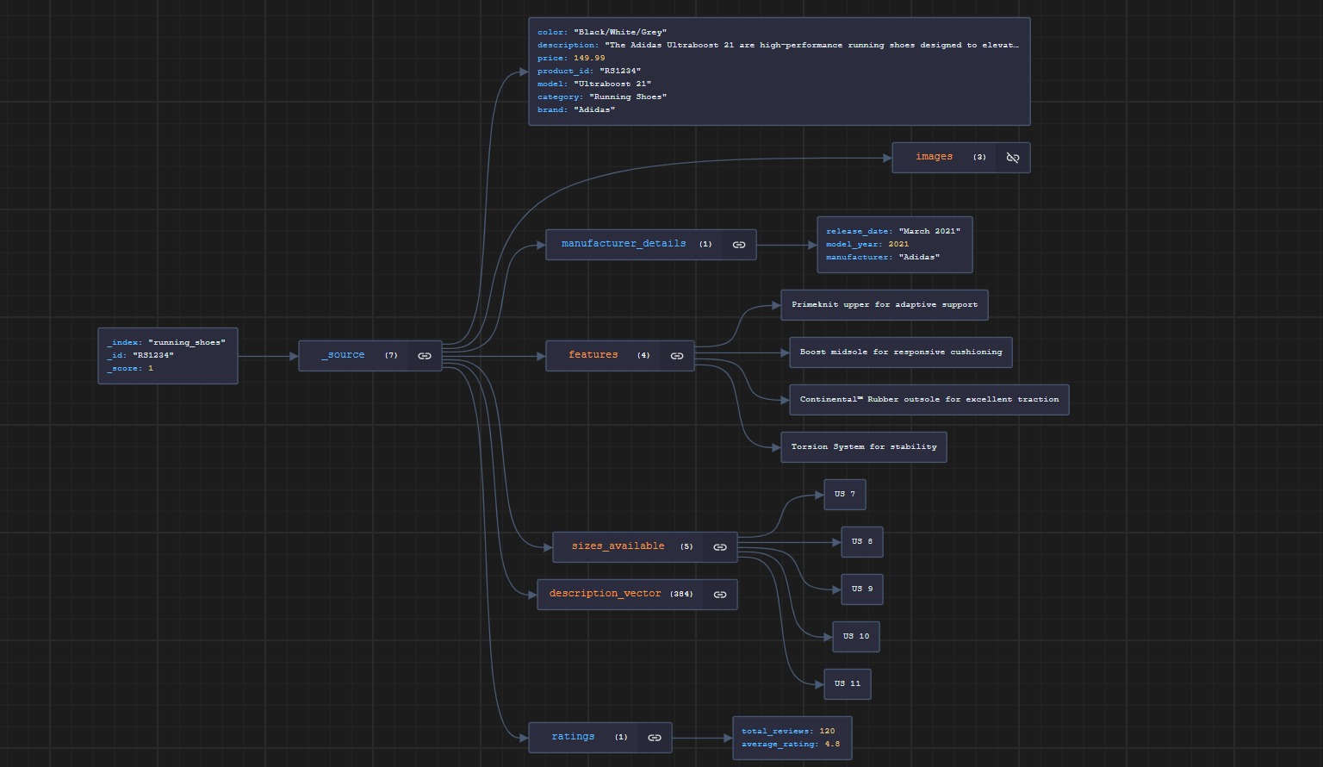Click the (384) count on description_vector
This screenshot has height=767, width=1323.
point(681,594)
